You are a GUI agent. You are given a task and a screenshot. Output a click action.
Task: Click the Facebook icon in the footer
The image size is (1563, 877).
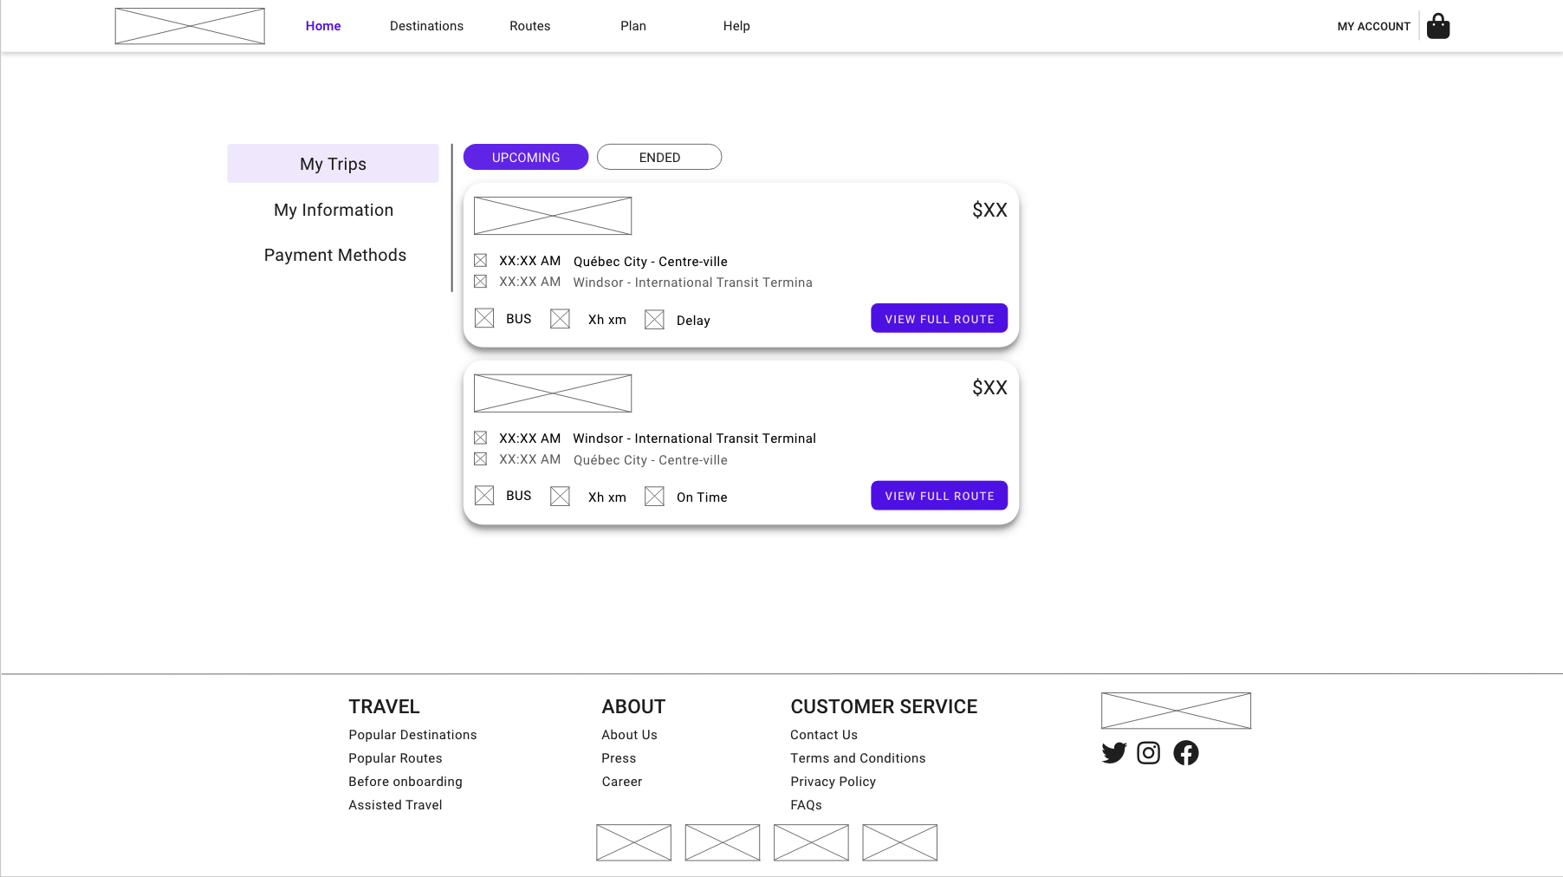coord(1186,752)
